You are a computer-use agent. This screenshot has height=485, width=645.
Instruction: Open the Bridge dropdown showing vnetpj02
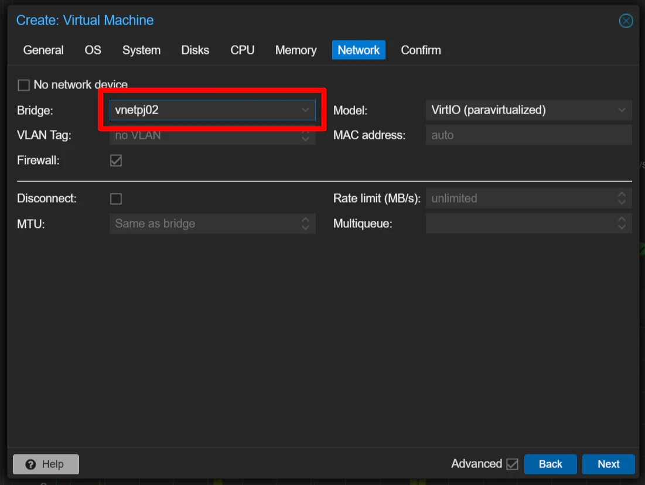tap(212, 110)
